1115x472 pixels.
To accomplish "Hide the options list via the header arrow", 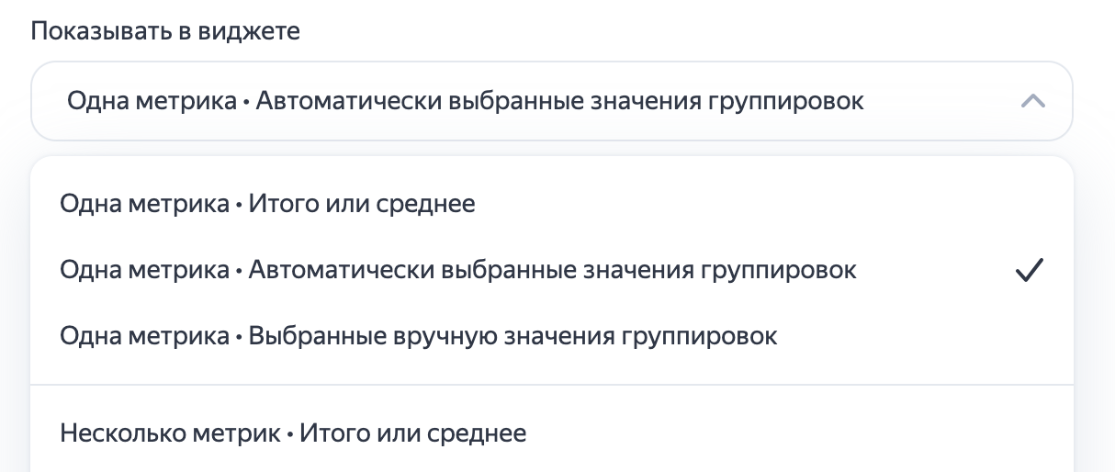I will click(1032, 101).
